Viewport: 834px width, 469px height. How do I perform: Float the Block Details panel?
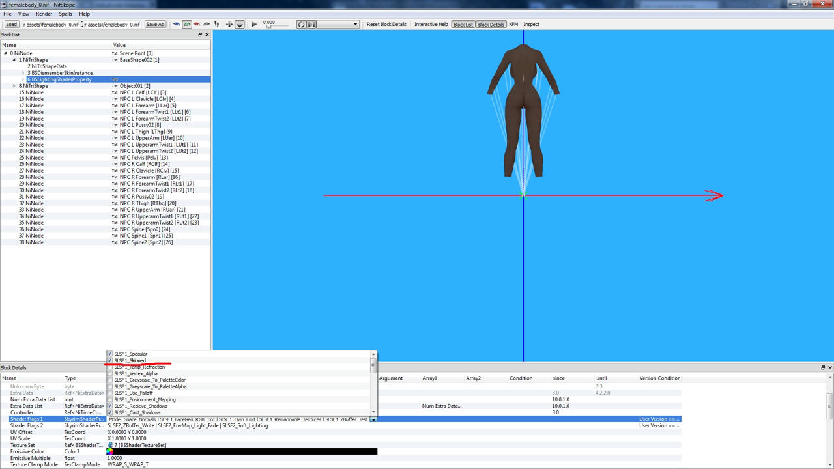(x=822, y=367)
